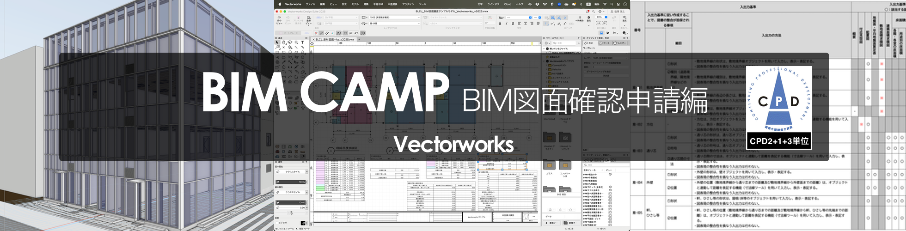Open the Cloud menu
The height and width of the screenshot is (231, 906).
pyautogui.click(x=508, y=4)
